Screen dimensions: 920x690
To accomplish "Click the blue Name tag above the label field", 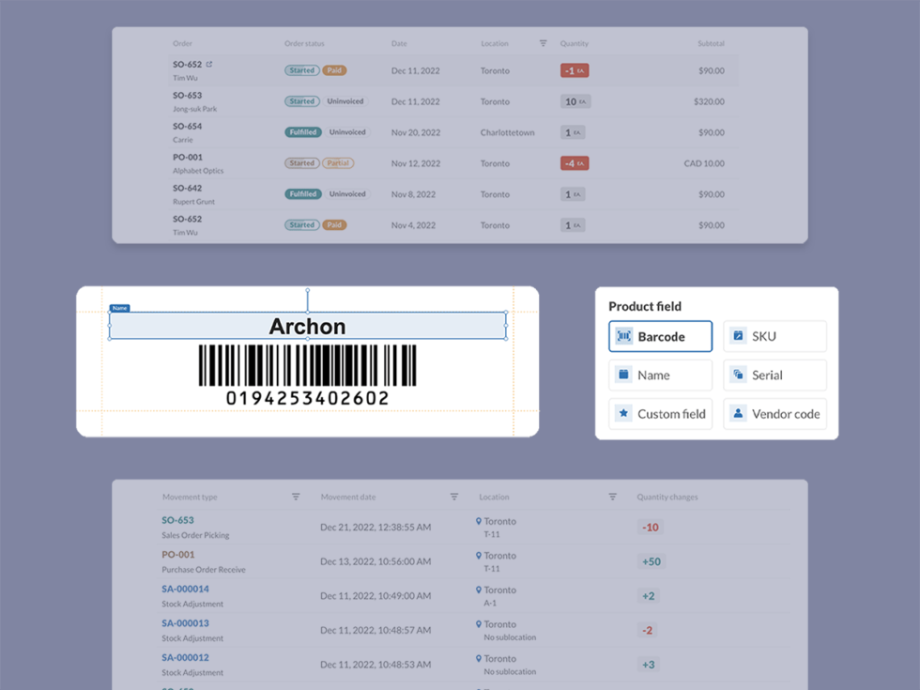I will 119,307.
